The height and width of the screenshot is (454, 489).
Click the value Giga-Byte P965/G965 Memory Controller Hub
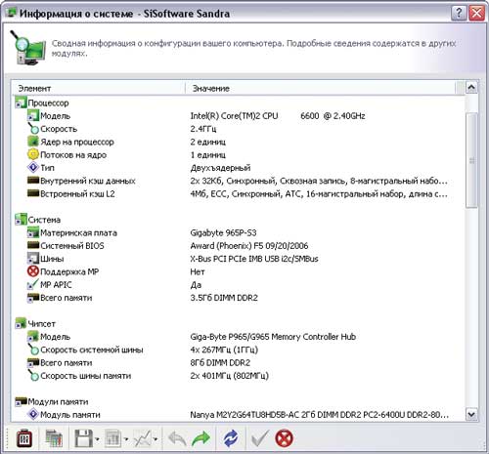pyautogui.click(x=273, y=337)
